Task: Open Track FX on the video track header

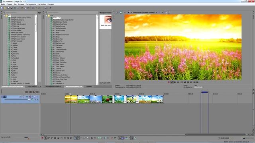Action: point(27,97)
